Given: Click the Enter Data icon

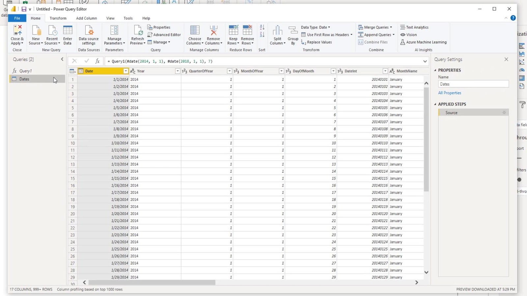Looking at the screenshot, I should pyautogui.click(x=68, y=30).
